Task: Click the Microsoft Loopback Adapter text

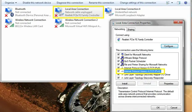Action: [130, 15]
